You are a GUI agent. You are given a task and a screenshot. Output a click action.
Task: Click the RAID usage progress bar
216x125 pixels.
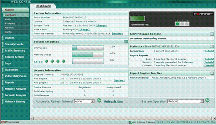pos(88,61)
